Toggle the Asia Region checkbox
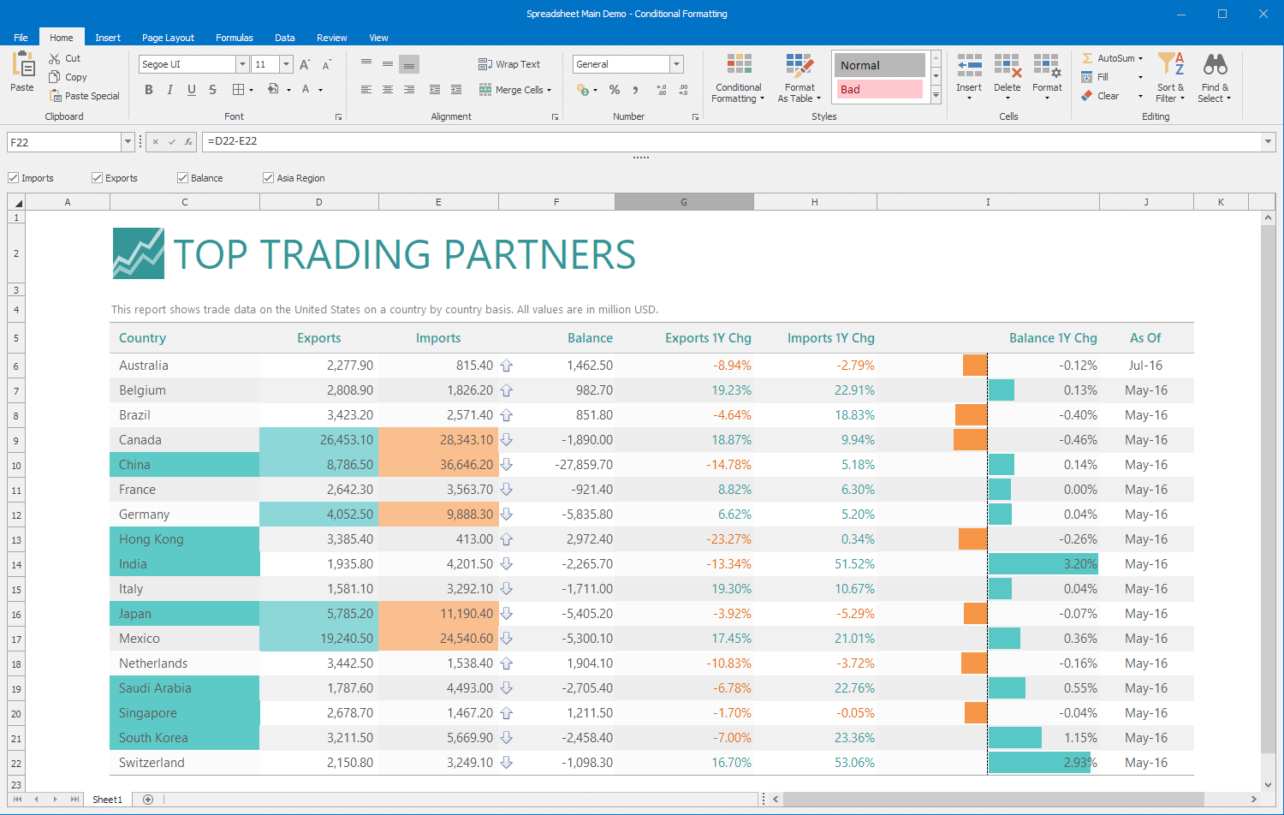Image resolution: width=1284 pixels, height=815 pixels. pyautogui.click(x=269, y=178)
